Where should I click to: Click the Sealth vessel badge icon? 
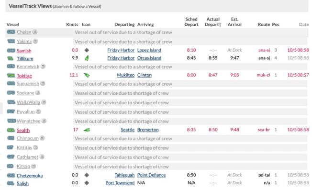[11, 130]
